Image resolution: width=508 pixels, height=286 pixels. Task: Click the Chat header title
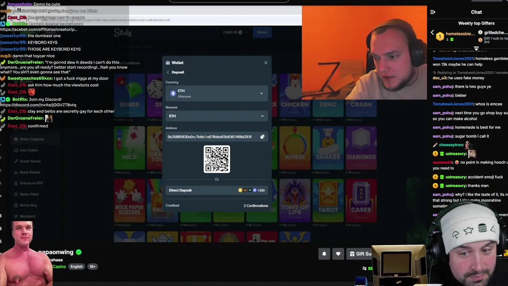[x=476, y=12]
